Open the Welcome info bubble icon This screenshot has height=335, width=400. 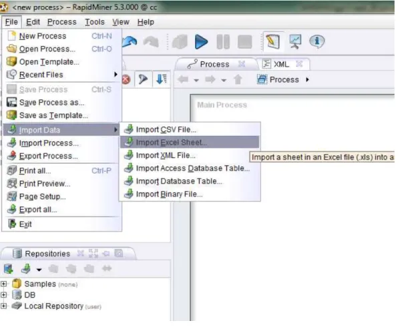coord(317,41)
